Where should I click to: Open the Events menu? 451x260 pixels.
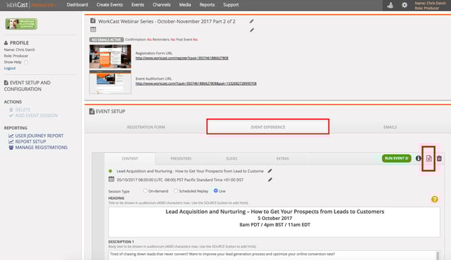point(138,5)
